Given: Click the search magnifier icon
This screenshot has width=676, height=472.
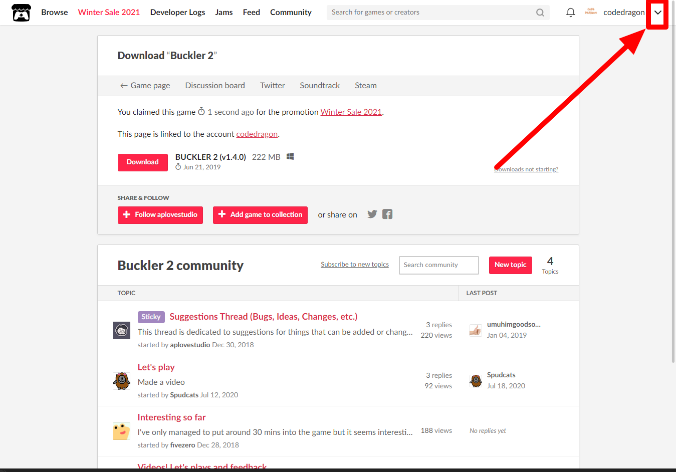Looking at the screenshot, I should tap(540, 13).
